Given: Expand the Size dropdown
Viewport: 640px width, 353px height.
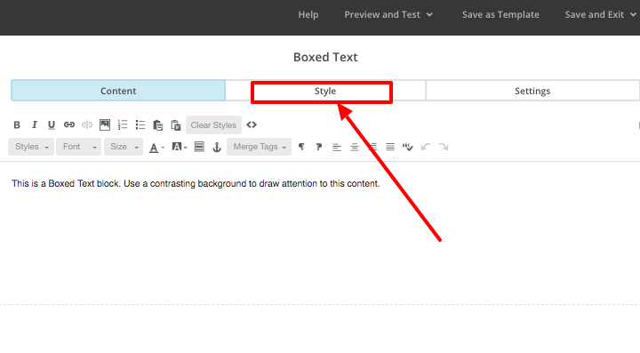Looking at the screenshot, I should point(124,147).
